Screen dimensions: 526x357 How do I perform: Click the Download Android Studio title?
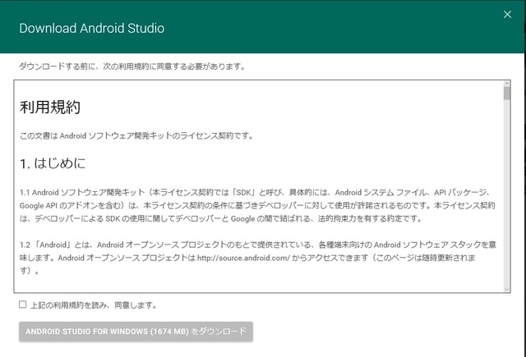pyautogui.click(x=92, y=28)
